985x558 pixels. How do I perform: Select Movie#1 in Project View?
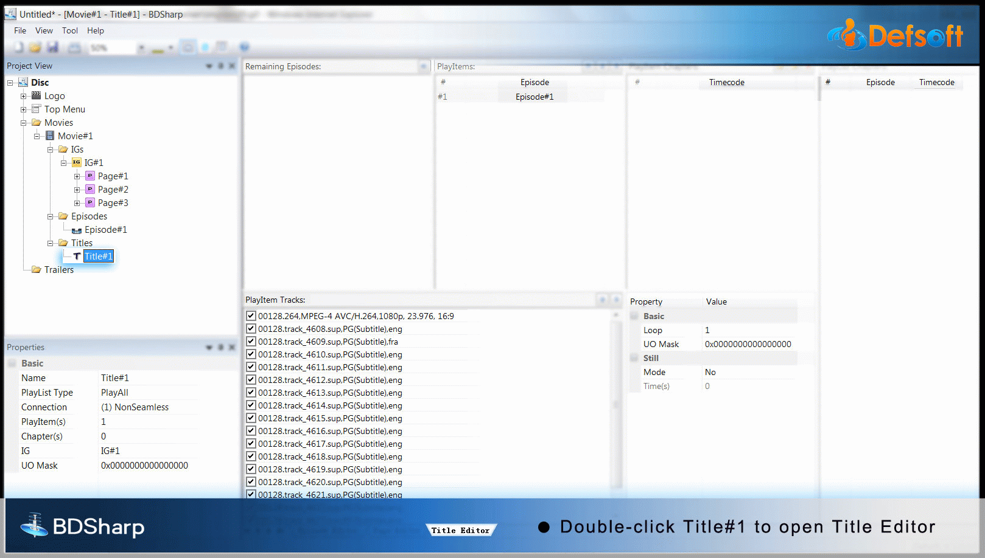[x=75, y=136]
